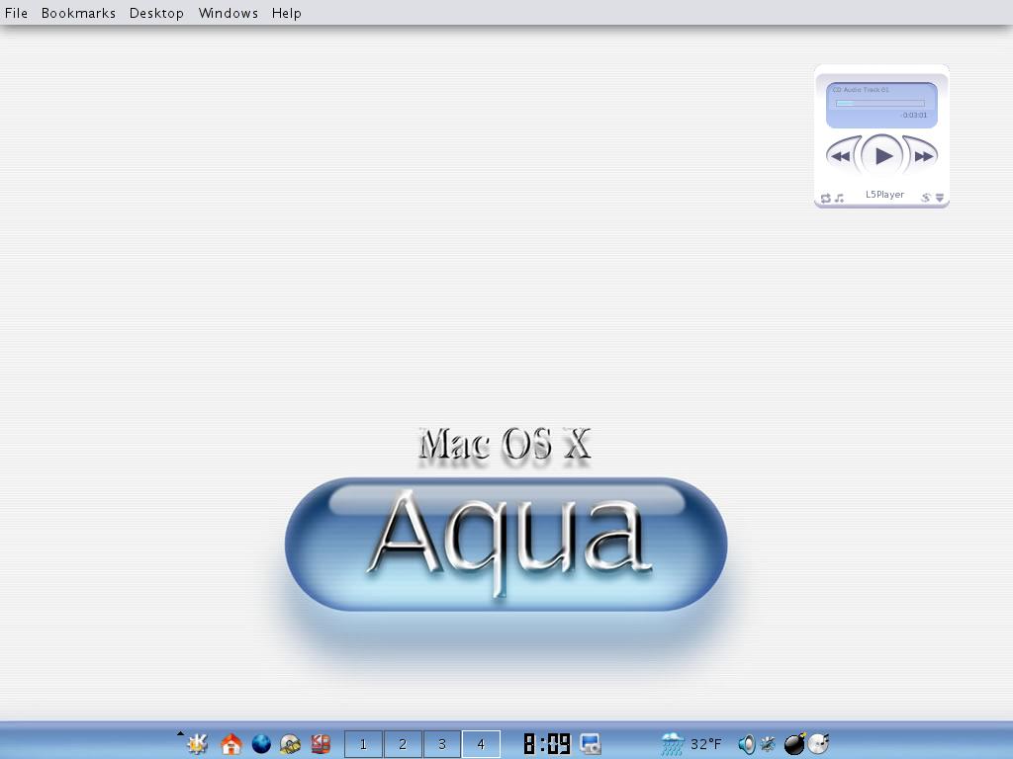
Task: Open the Bookmarks menu
Action: [78, 13]
